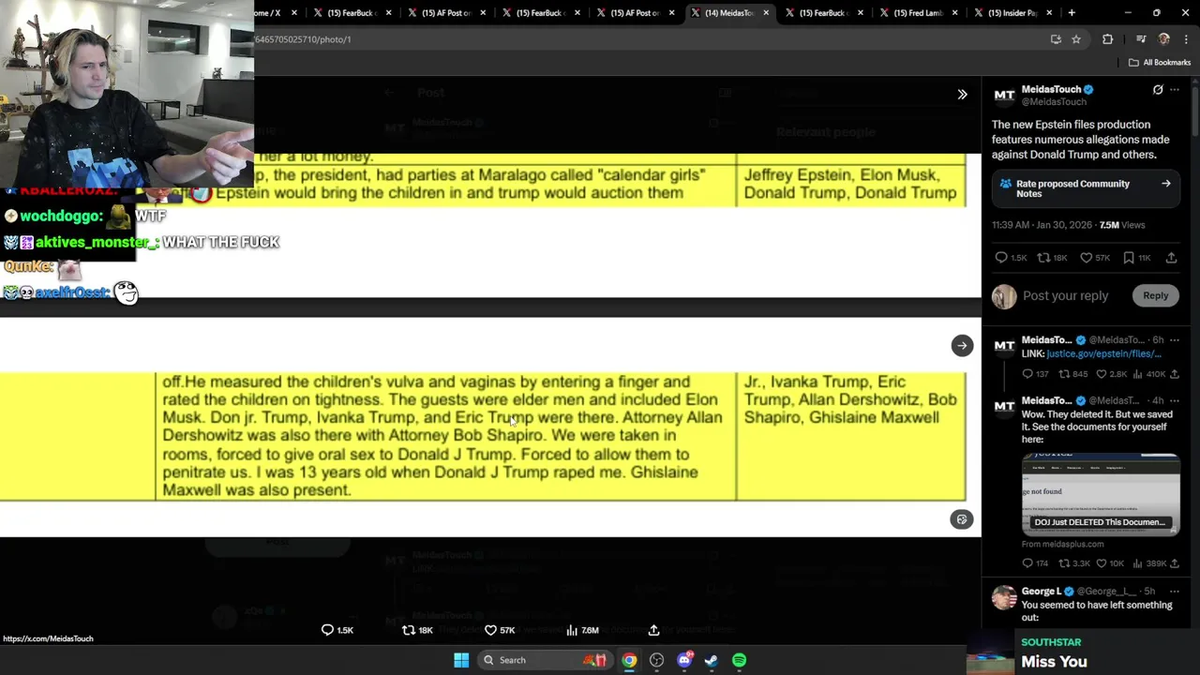This screenshot has height=675, width=1200.
Task: Open justice.gov/epstein/files link
Action: 1103,353
